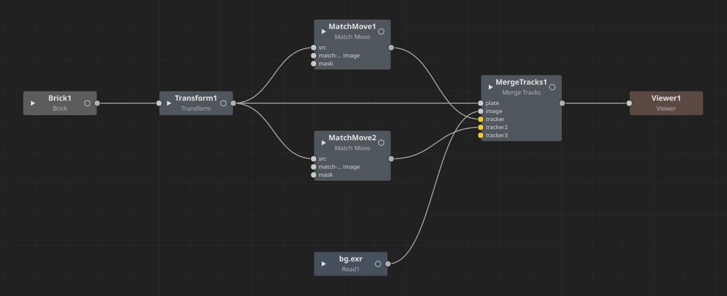
Task: Expand the MatchMove1 node triangle
Action: coord(324,32)
